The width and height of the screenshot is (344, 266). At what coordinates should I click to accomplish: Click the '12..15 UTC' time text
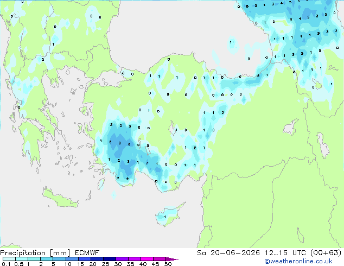[x=285, y=253]
